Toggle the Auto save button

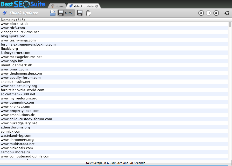coord(66,13)
